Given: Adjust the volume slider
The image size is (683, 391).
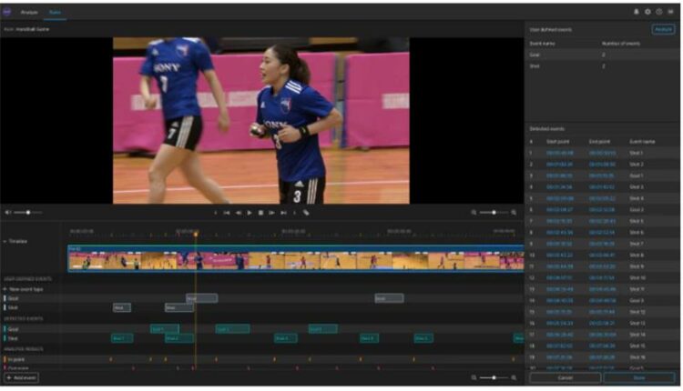Looking at the screenshot, I should pos(27,212).
